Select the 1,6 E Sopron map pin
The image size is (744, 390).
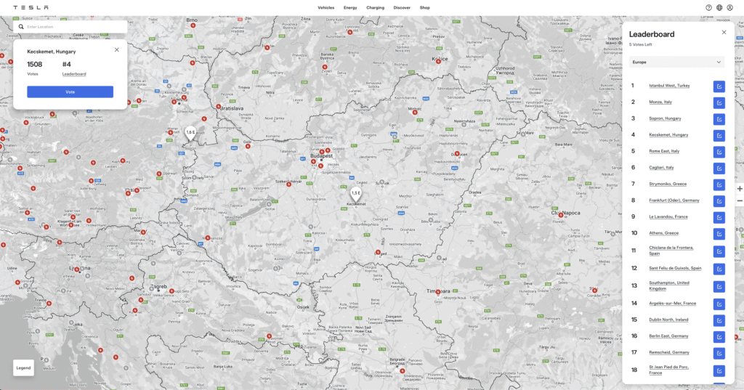(190, 134)
